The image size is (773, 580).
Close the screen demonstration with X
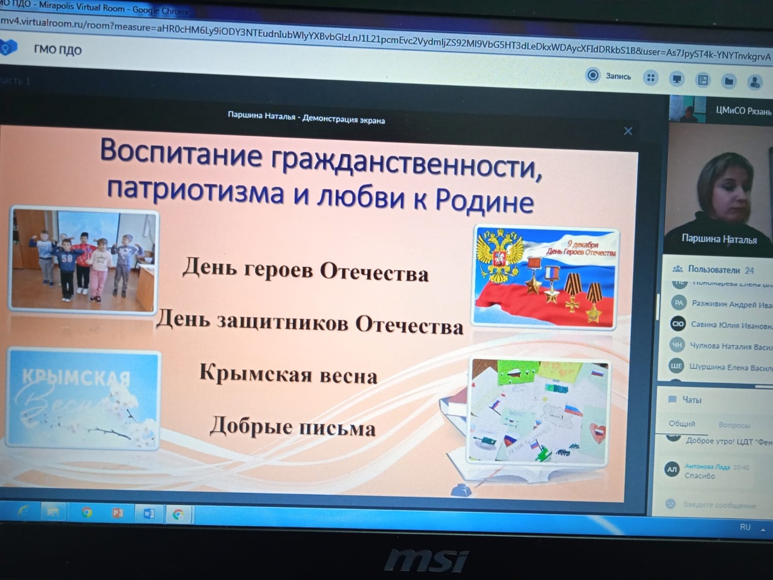point(628,131)
